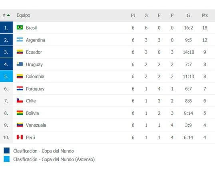The image size is (215, 175).
Task: Click Clasificación - Copa del Mundo (Ascenso) label
Action: 54,159
